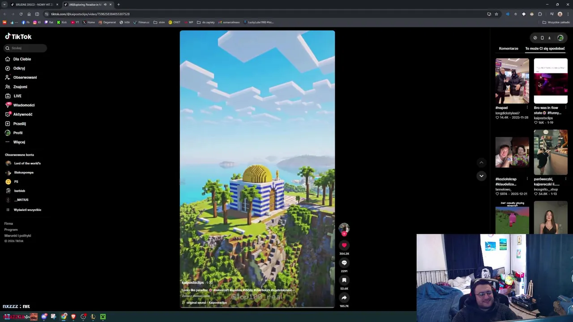Image resolution: width=573 pixels, height=322 pixels.
Task: Open the Firma footer link
Action: point(9,224)
